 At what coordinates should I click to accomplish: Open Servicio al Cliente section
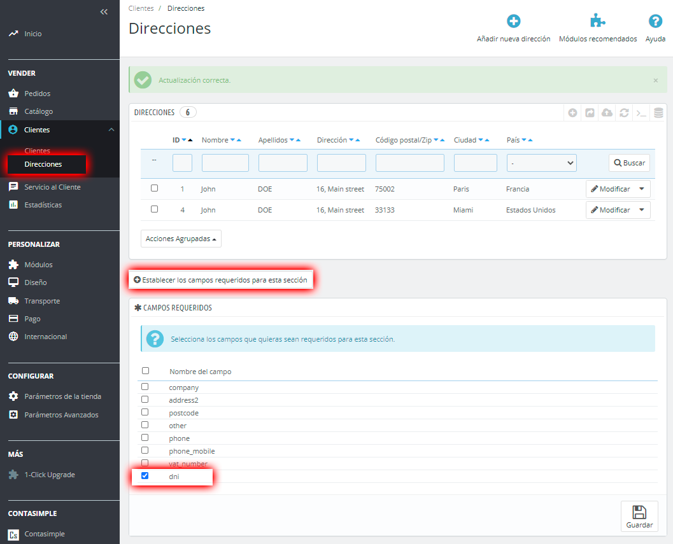click(52, 187)
